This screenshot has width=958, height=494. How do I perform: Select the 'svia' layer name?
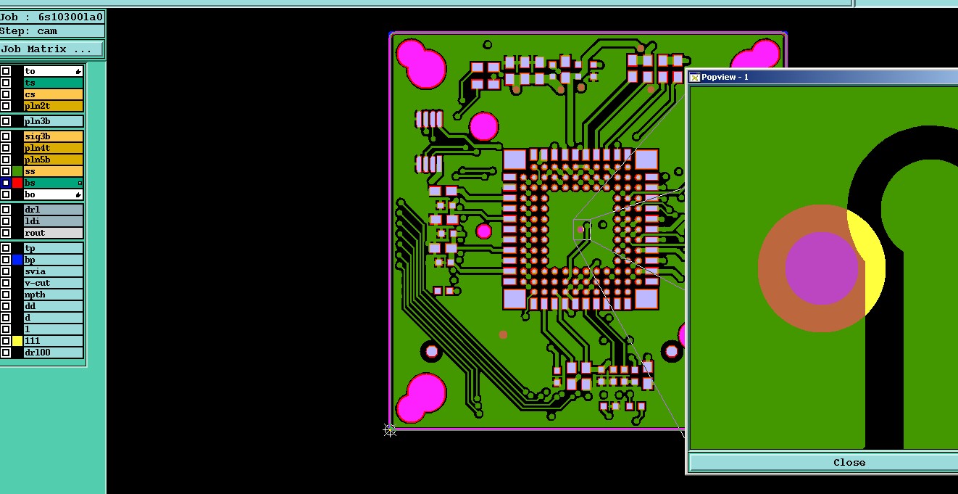(x=54, y=271)
